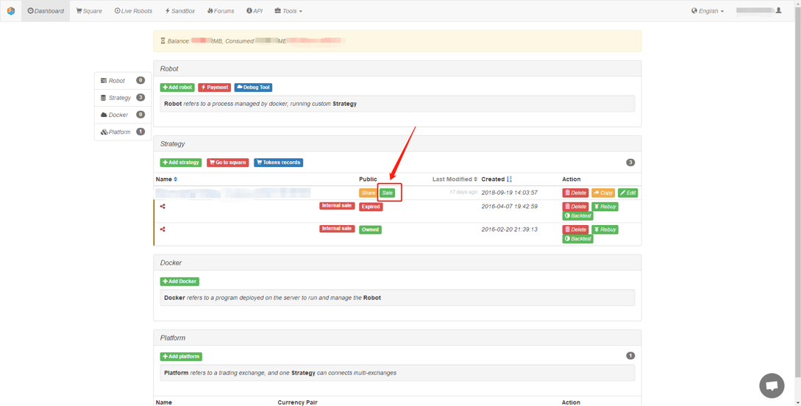Select Strategy in the left sidebar
801x406 pixels.
tap(123, 98)
